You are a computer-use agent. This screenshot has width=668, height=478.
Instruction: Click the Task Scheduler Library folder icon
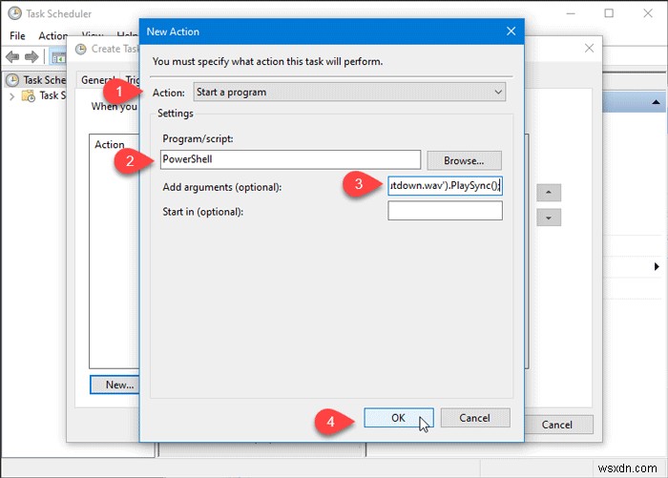29,95
